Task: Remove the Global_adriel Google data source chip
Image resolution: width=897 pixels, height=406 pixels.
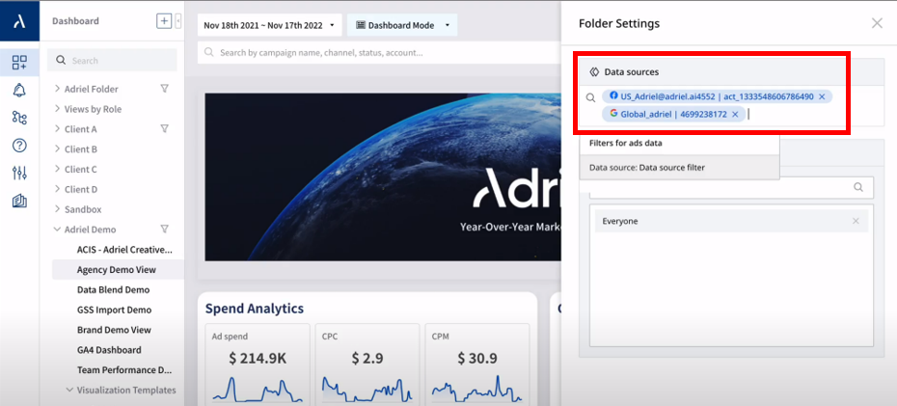Action: coord(735,115)
